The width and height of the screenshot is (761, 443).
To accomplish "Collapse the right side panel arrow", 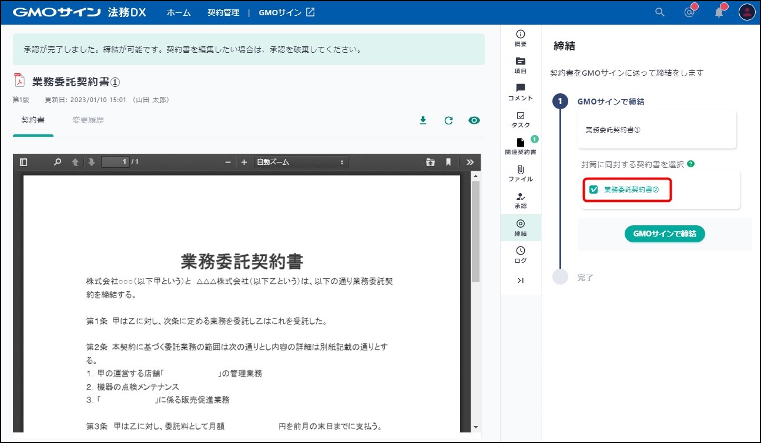I will pyautogui.click(x=520, y=280).
